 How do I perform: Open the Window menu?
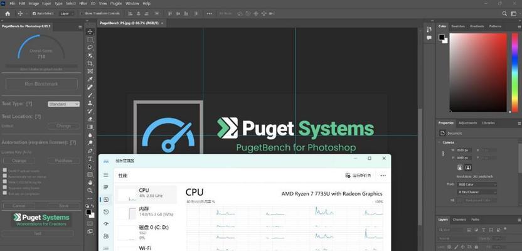(132, 3)
